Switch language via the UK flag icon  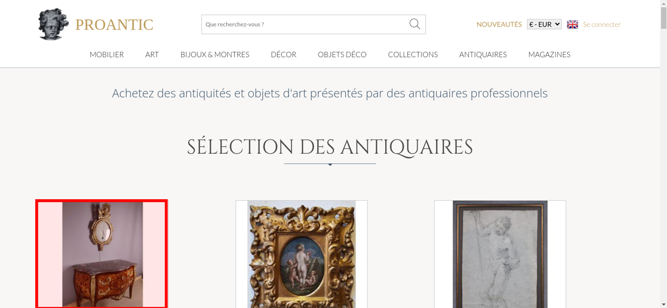pos(572,24)
